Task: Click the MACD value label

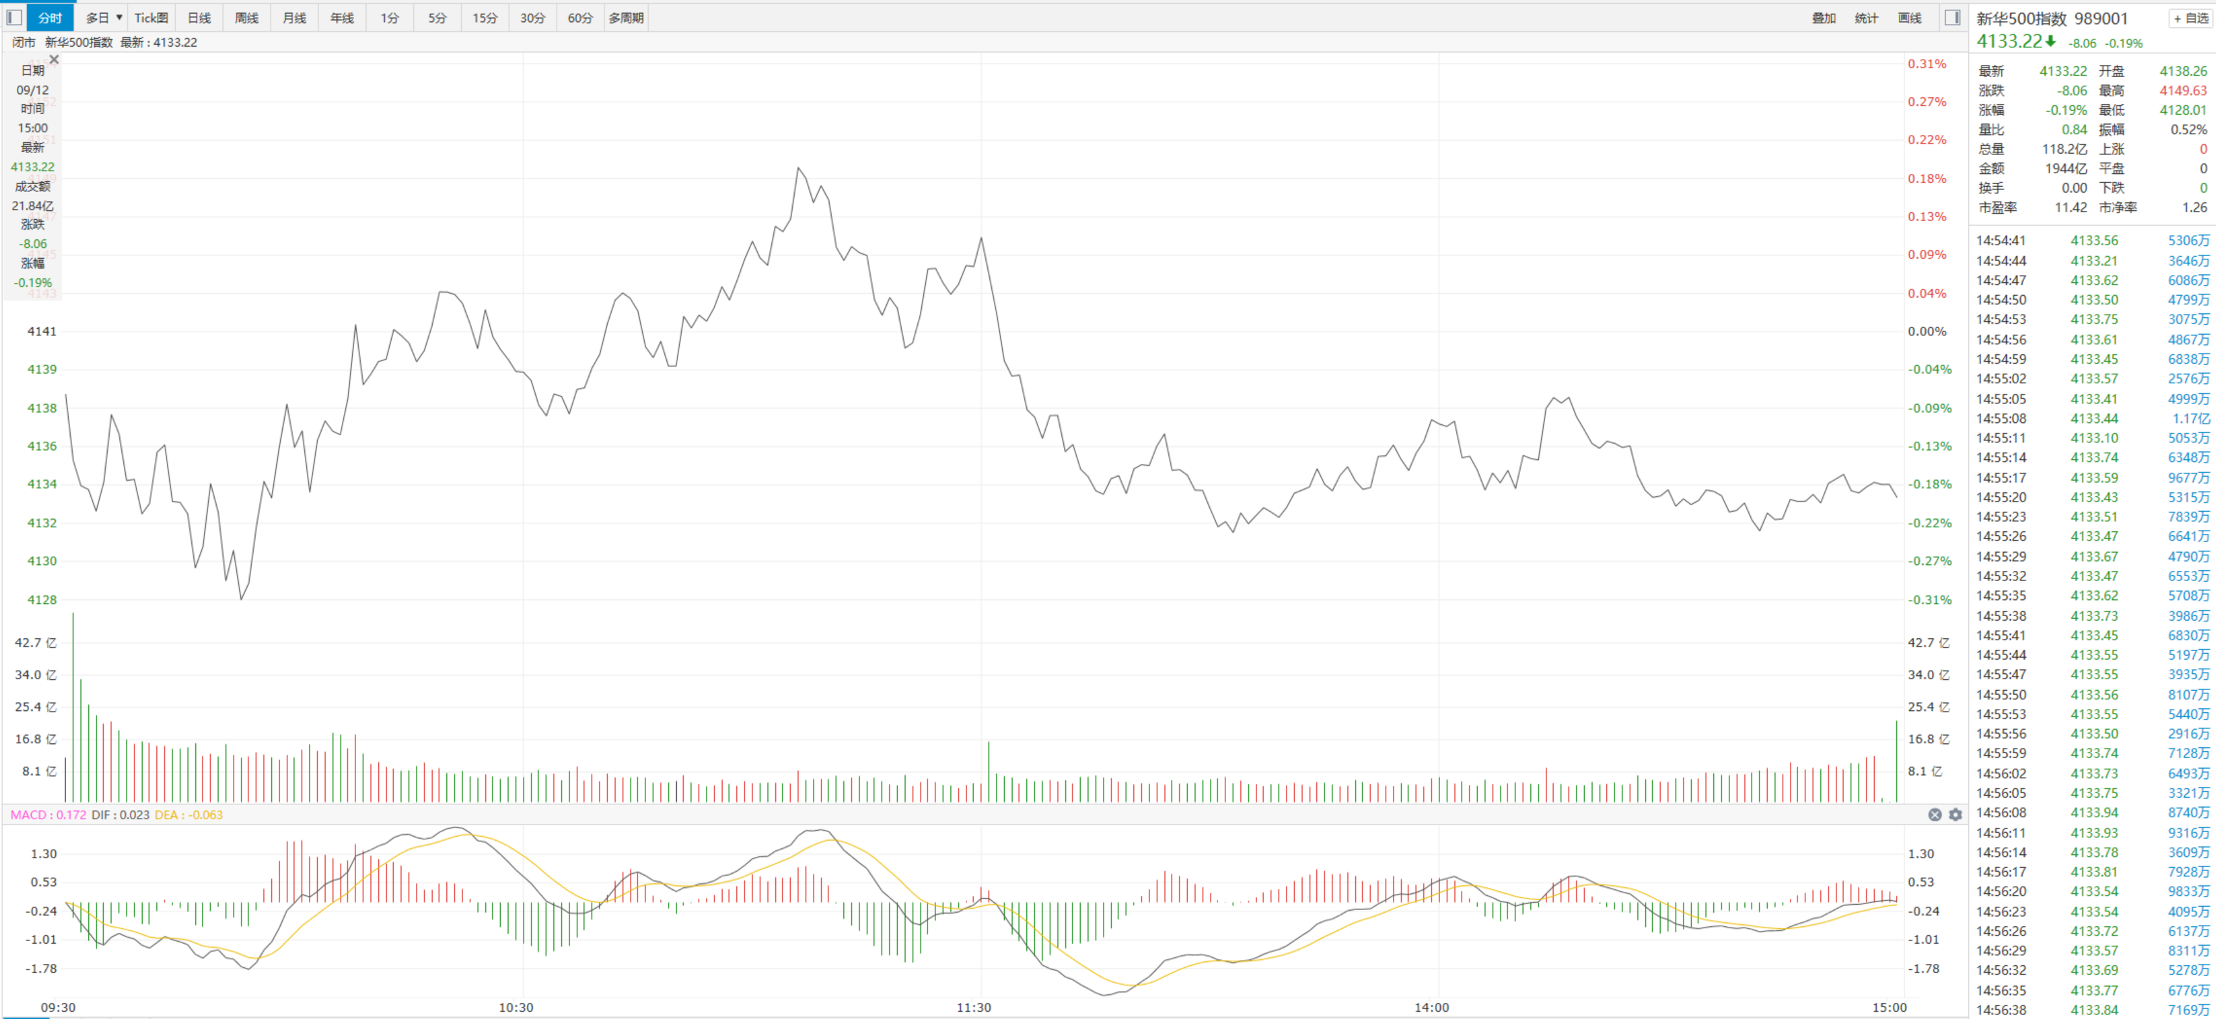Action: (48, 814)
